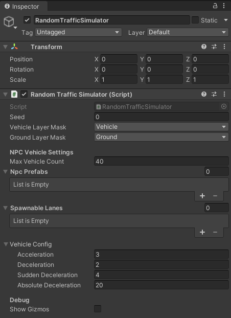
Task: Collapse the Spawnable Lanes list foldout
Action: [x=6, y=208]
